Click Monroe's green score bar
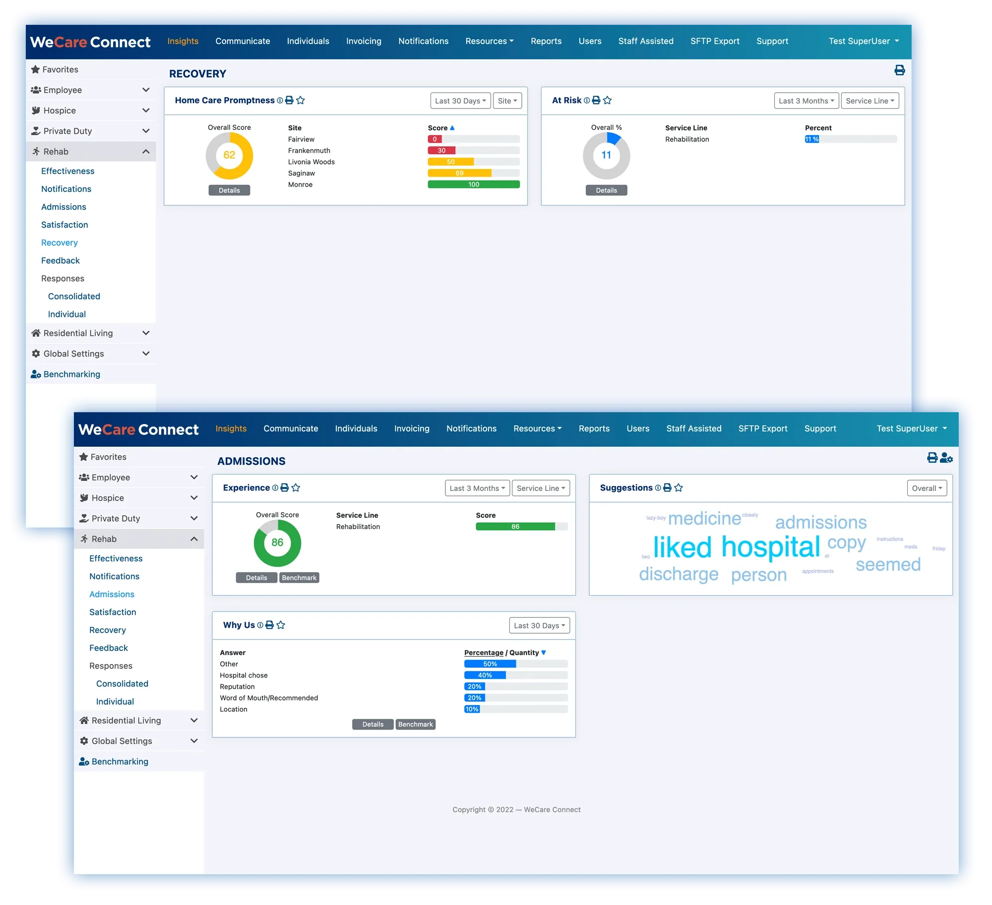The width and height of the screenshot is (992, 905). pos(473,184)
